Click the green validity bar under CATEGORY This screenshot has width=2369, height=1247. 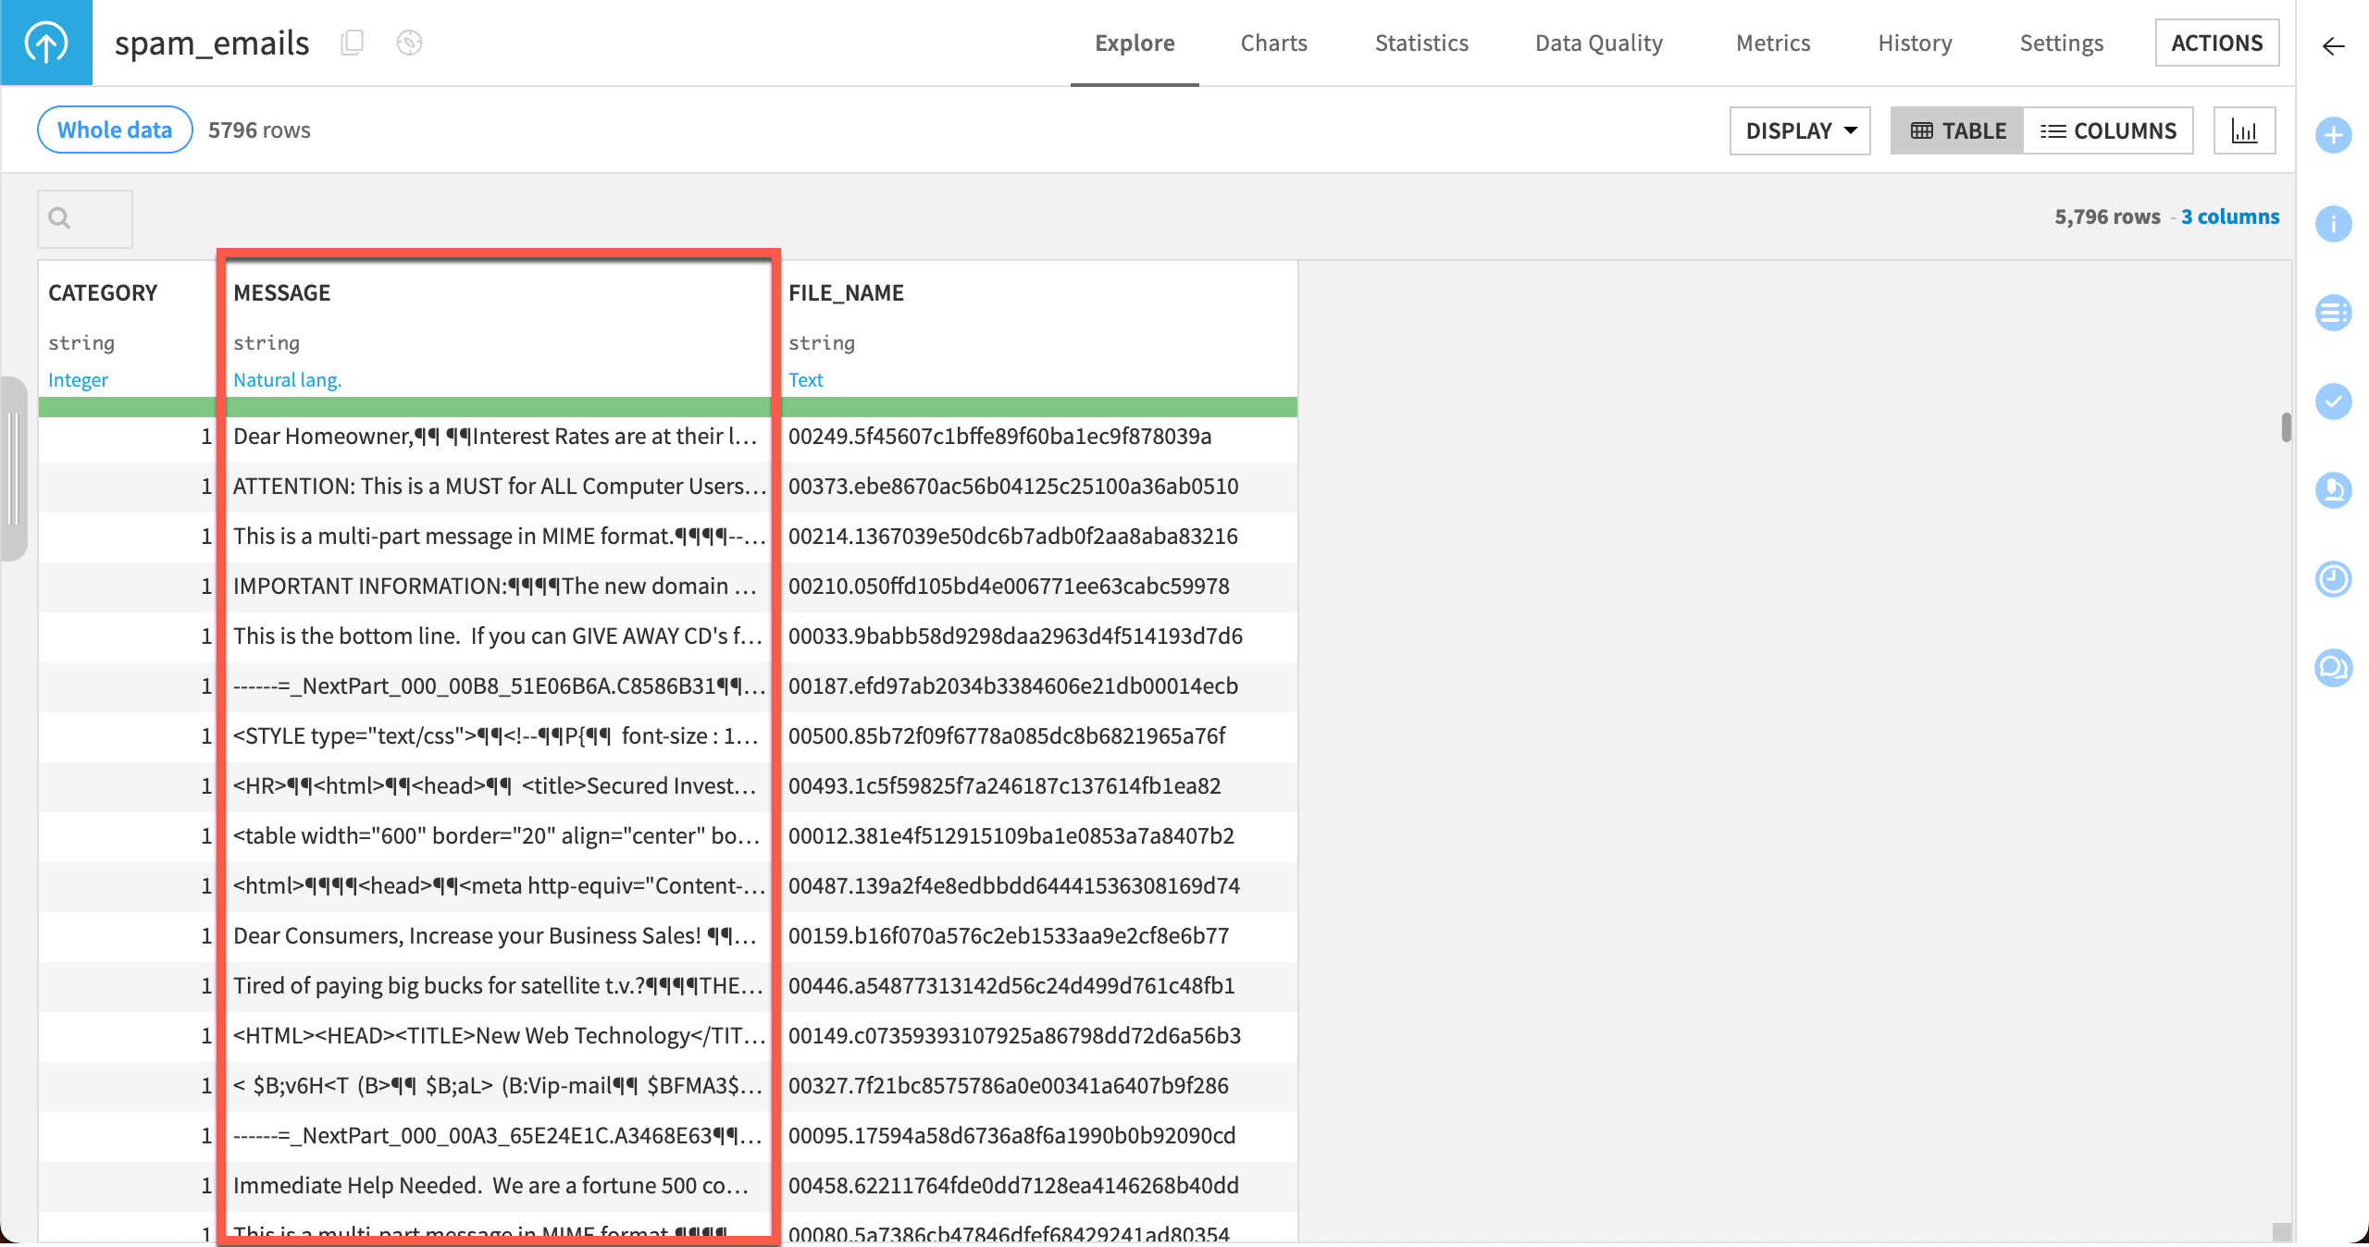tap(127, 407)
